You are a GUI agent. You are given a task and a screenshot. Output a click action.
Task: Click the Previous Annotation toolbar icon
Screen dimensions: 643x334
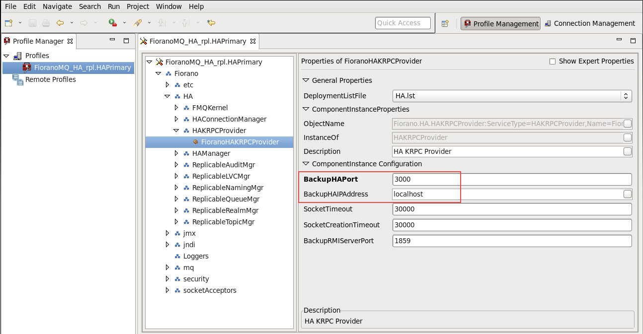point(186,23)
